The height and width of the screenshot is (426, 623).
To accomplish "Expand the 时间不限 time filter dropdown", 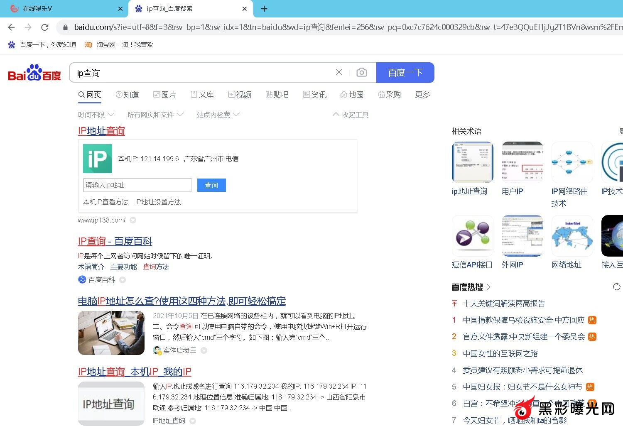I will [96, 115].
